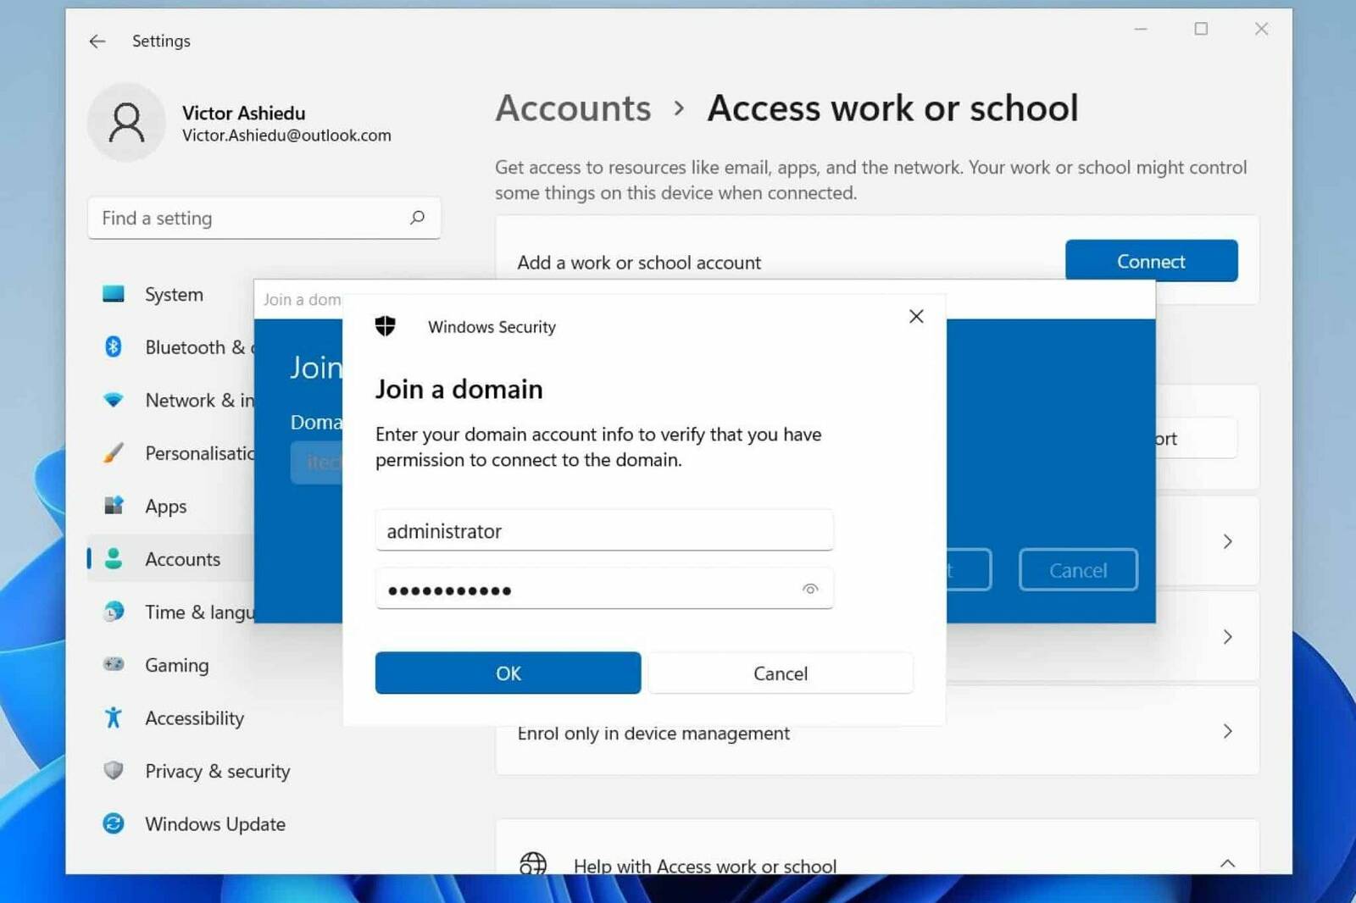The image size is (1356, 903).
Task: Maximize the Settings window
Action: pyautogui.click(x=1201, y=29)
